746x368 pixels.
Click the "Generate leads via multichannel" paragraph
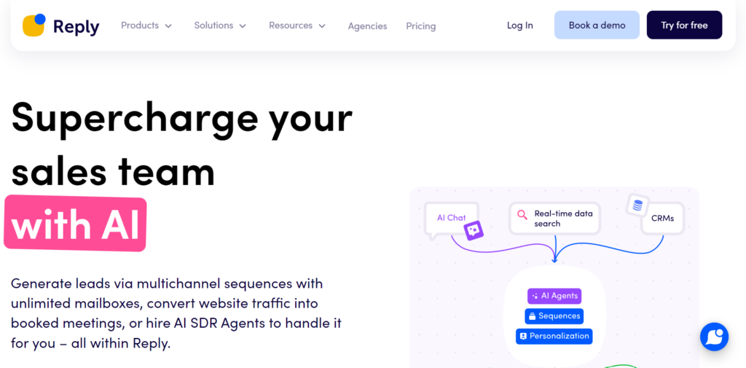point(176,313)
